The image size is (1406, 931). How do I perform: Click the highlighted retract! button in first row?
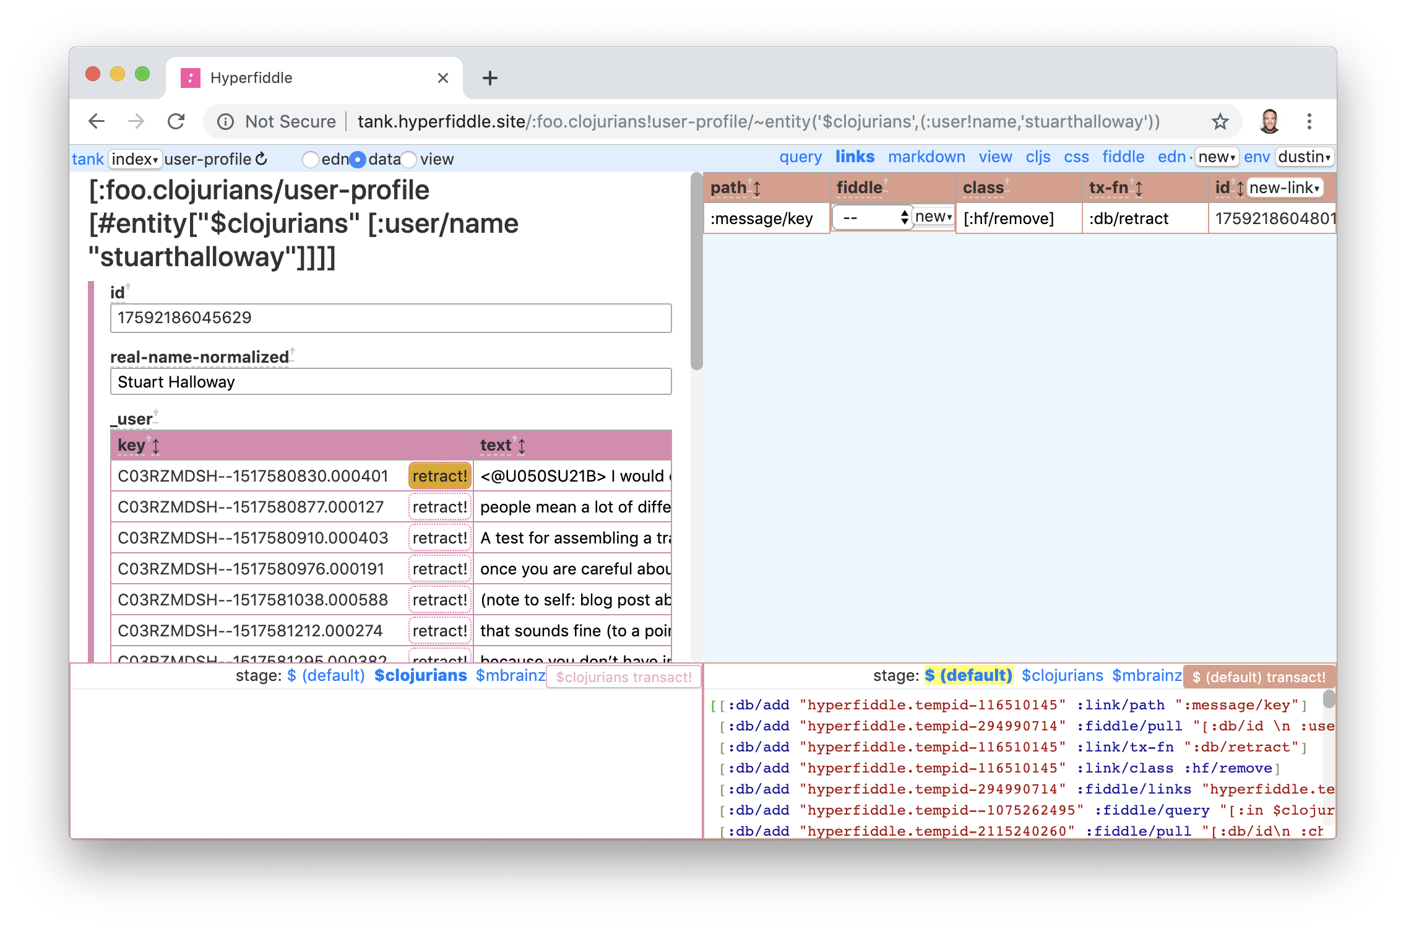[x=439, y=476]
